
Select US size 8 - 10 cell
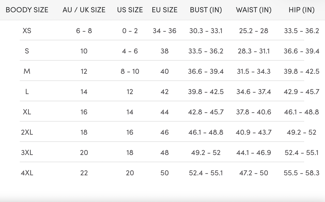(x=130, y=71)
